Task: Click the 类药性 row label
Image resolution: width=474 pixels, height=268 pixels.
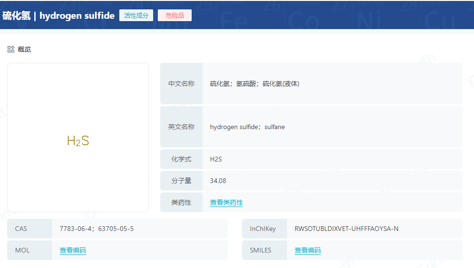Action: pos(181,202)
